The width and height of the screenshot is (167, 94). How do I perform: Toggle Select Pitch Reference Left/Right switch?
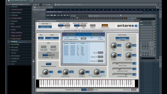[x=80, y=26]
